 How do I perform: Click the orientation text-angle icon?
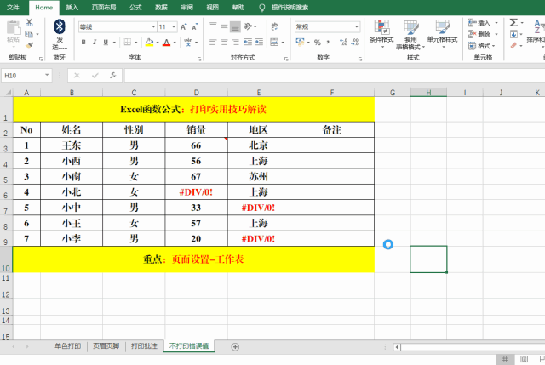[248, 26]
